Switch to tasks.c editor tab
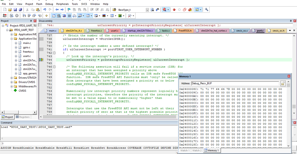Screen dimensions: 297x154 pos(164,31)
